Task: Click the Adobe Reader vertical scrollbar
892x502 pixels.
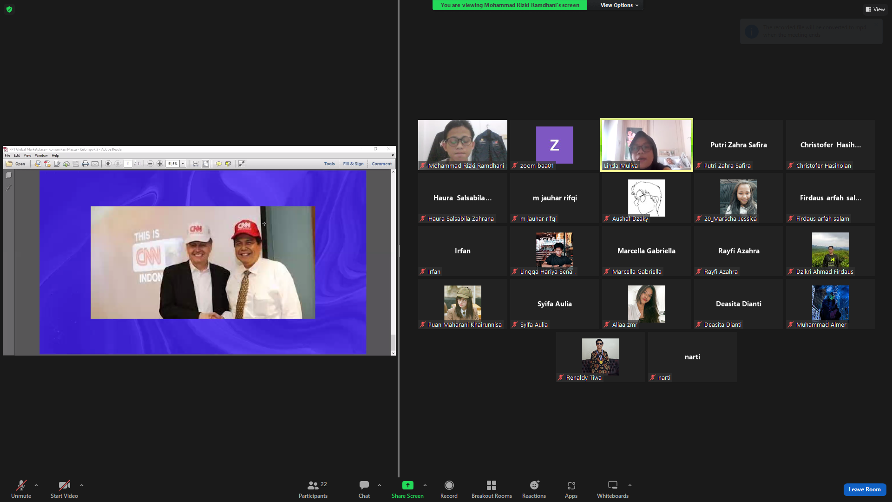Action: 393,263
